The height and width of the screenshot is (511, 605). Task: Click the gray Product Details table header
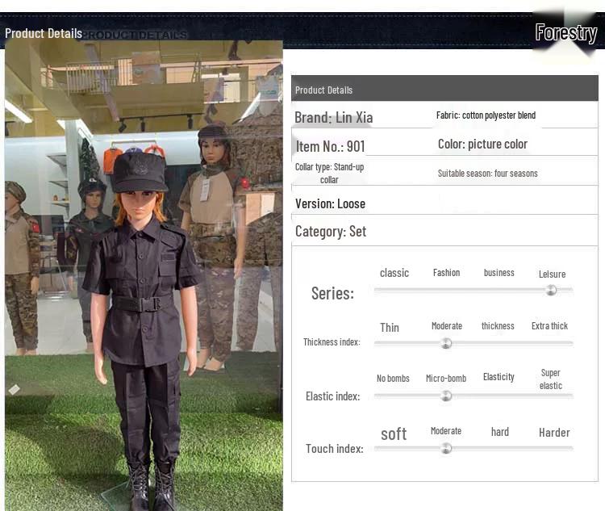(x=444, y=89)
